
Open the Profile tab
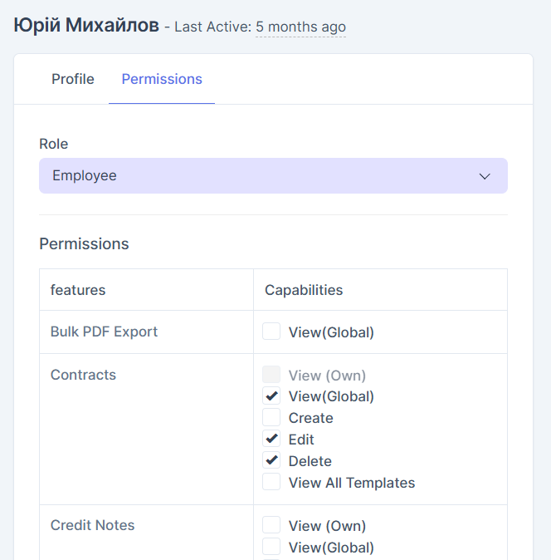[73, 80]
